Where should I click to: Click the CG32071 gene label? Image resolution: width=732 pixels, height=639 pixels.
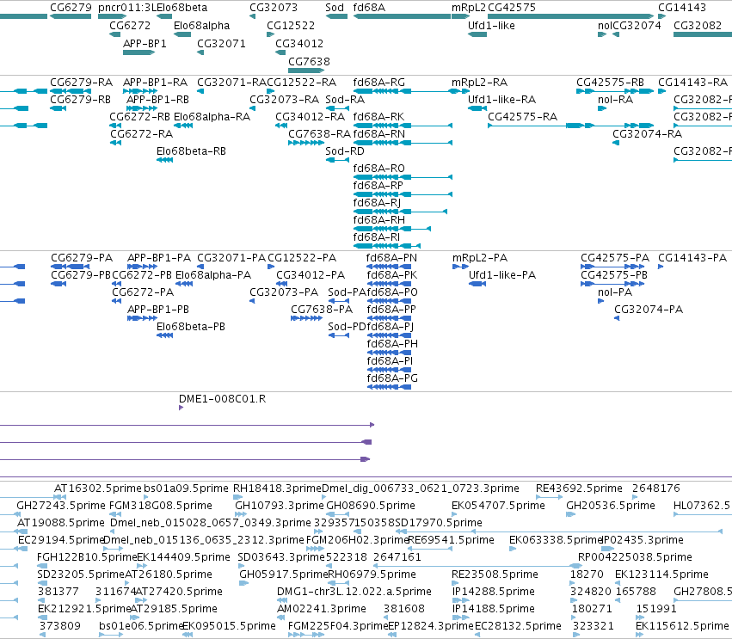tap(221, 43)
